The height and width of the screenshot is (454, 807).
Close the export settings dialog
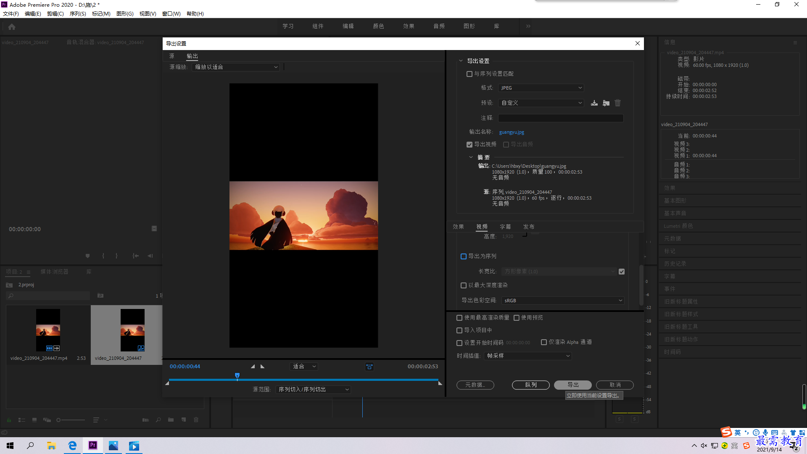(x=637, y=43)
